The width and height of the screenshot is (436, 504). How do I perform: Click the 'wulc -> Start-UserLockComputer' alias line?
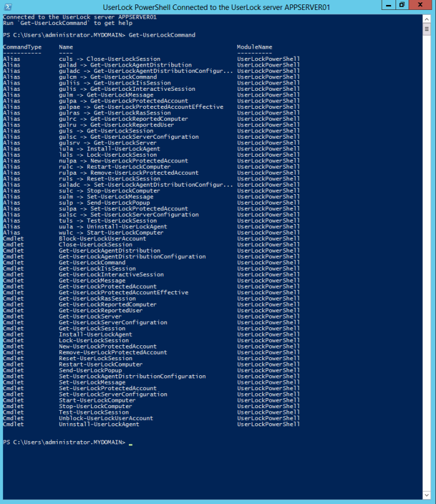coord(111,233)
